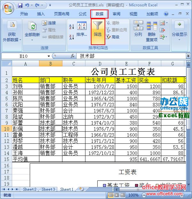Select the 数据 ribbon tab
This screenshot has height=199, width=192.
[x=100, y=14]
